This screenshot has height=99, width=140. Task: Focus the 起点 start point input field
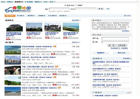click(x=59, y=9)
